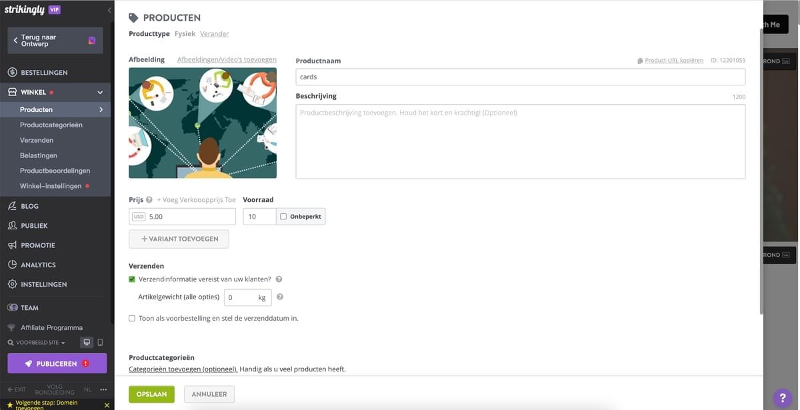800x410 pixels.
Task: Go back via Terug naar Ontwerp
Action: [55, 41]
